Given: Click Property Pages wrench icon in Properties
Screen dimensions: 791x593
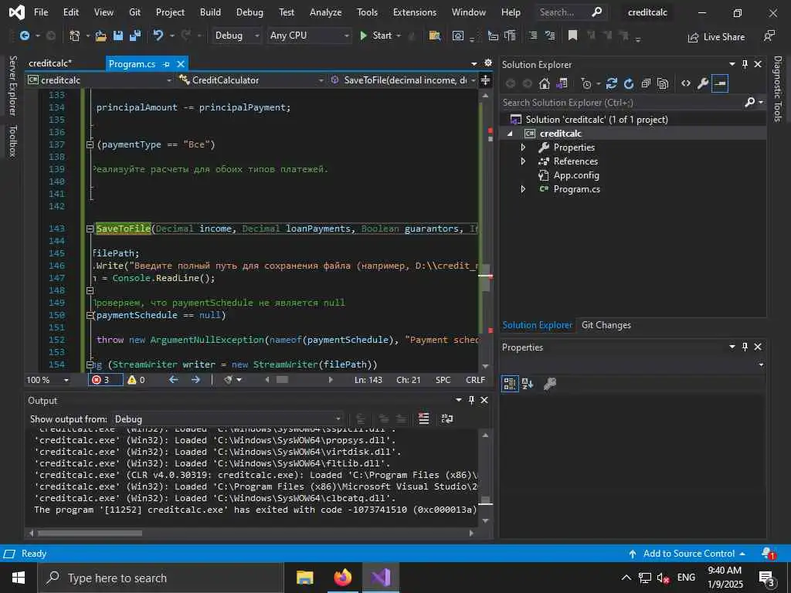Looking at the screenshot, I should coord(549,384).
